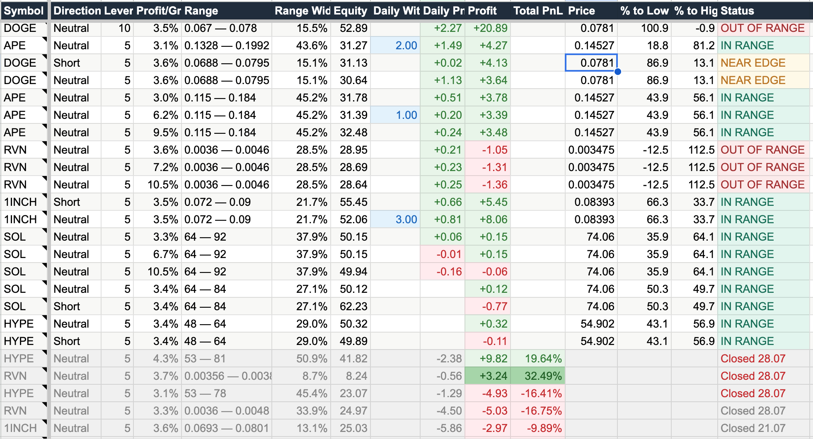Select the profit cell showing -0.77
Viewport: 813px width, 439px height.
pyautogui.click(x=488, y=306)
